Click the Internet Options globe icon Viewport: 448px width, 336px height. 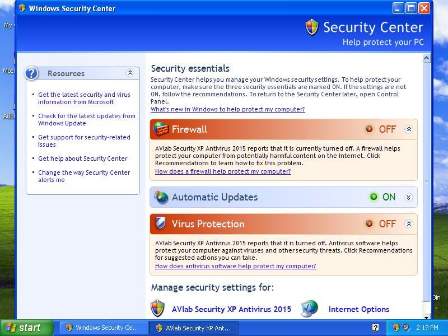(x=309, y=309)
